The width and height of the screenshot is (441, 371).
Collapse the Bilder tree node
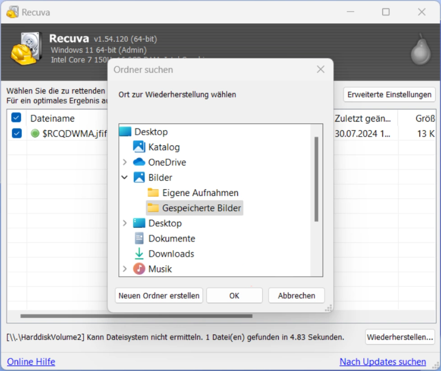pos(125,177)
